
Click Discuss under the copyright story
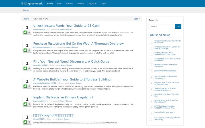pyautogui.click(x=66, y=119)
